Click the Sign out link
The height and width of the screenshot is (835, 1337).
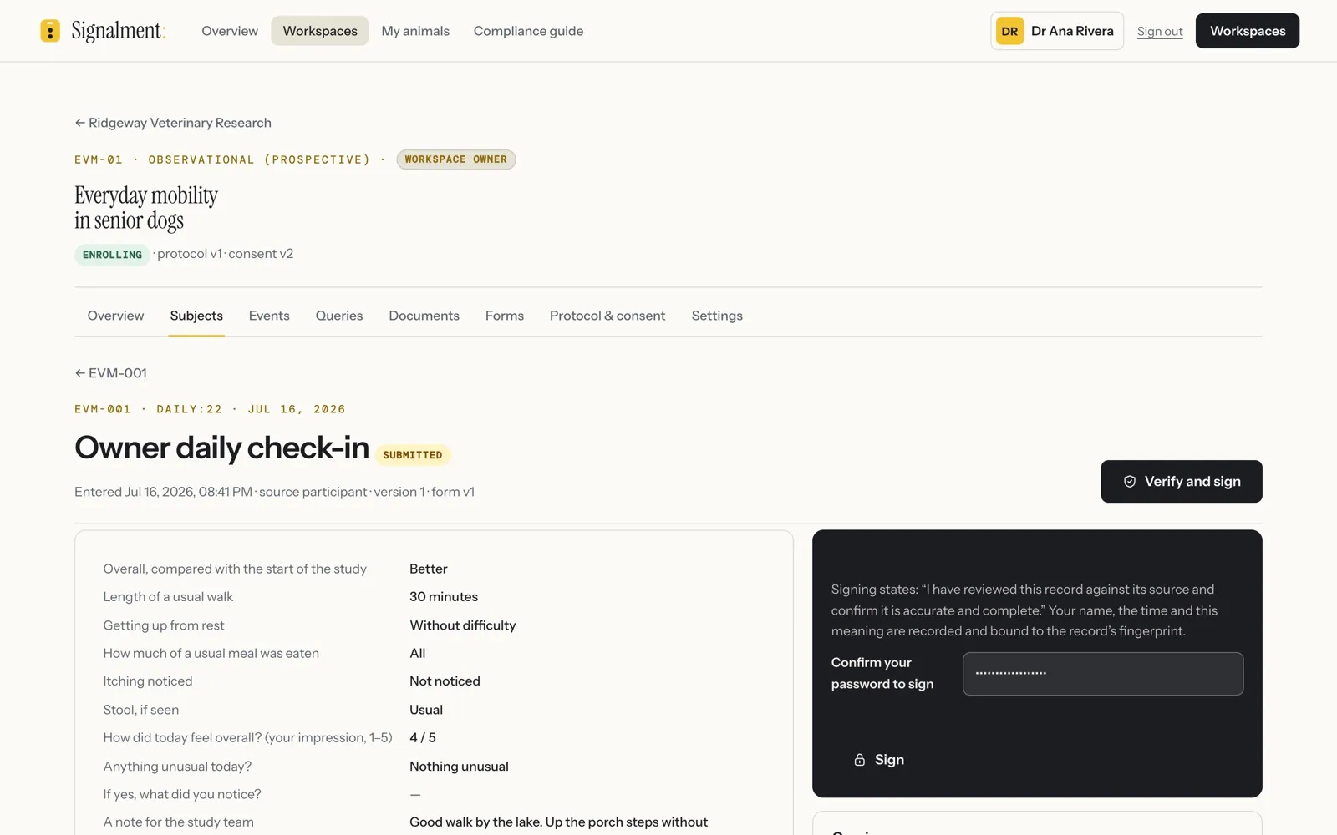1160,31
